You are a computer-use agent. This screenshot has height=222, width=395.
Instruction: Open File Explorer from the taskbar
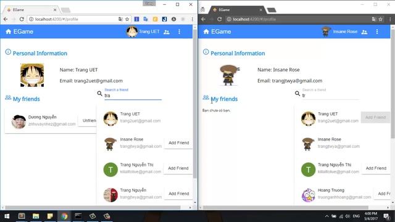pyautogui.click(x=36, y=216)
